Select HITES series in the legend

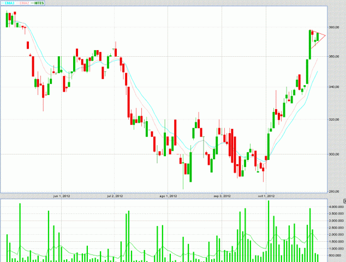tap(38, 3)
